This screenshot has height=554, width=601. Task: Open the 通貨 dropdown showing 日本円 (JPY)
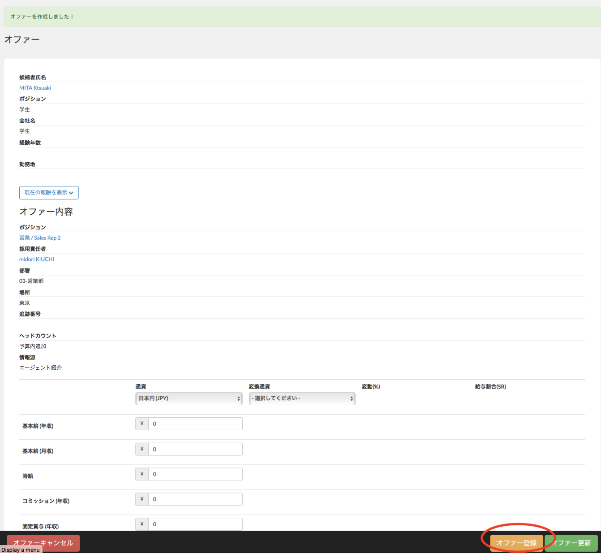tap(189, 398)
